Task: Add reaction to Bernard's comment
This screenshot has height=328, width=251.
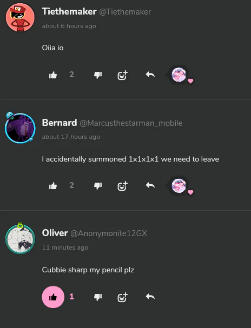Action: [122, 186]
